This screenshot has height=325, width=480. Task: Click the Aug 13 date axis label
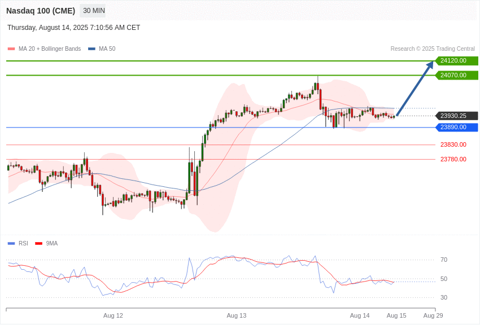236,315
